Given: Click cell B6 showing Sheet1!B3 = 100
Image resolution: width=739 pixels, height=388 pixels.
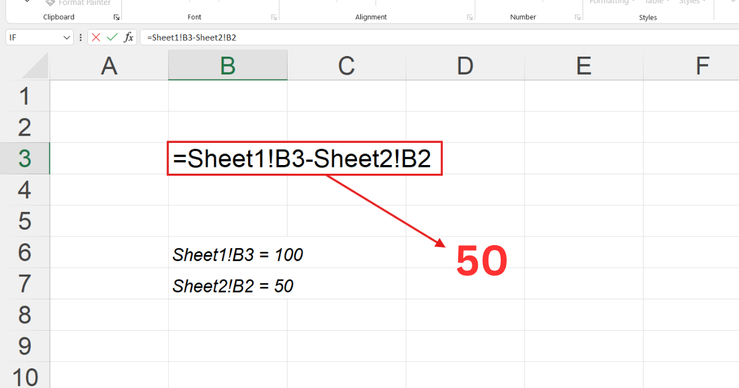Looking at the screenshot, I should [x=227, y=253].
